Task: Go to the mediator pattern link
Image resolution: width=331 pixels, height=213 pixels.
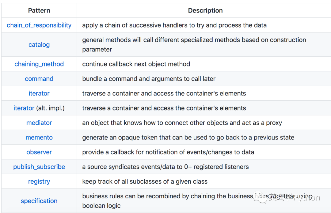Action: (x=39, y=123)
